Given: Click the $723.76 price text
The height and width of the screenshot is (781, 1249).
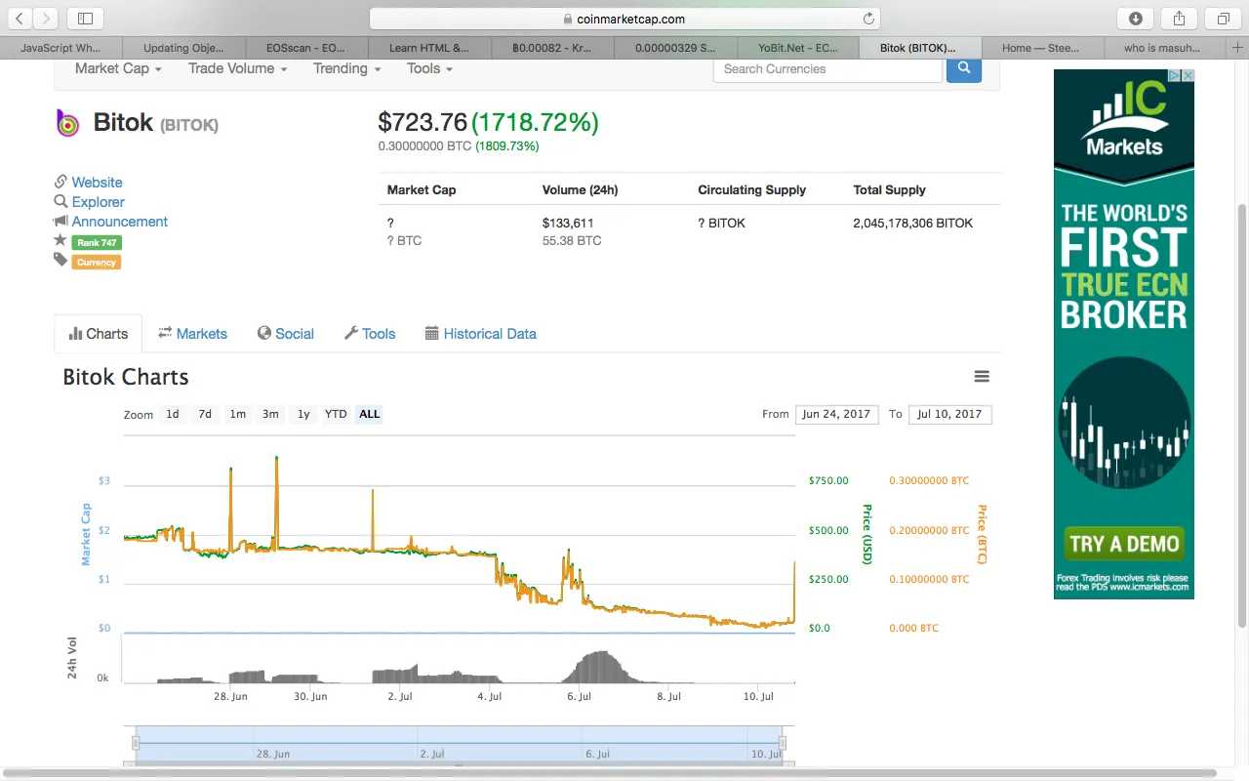Looking at the screenshot, I should [423, 122].
